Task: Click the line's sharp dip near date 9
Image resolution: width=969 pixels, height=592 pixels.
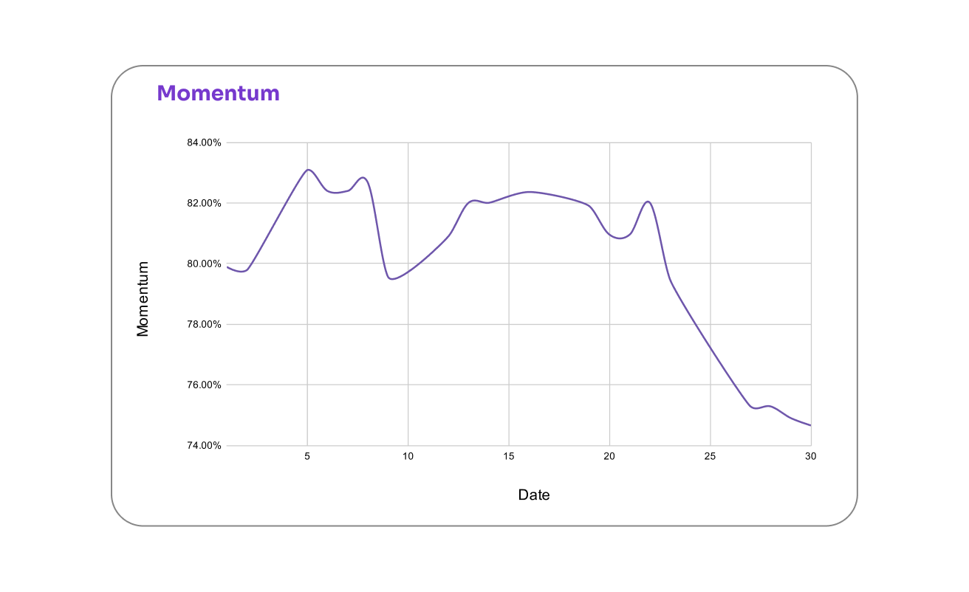Action: pyautogui.click(x=391, y=278)
